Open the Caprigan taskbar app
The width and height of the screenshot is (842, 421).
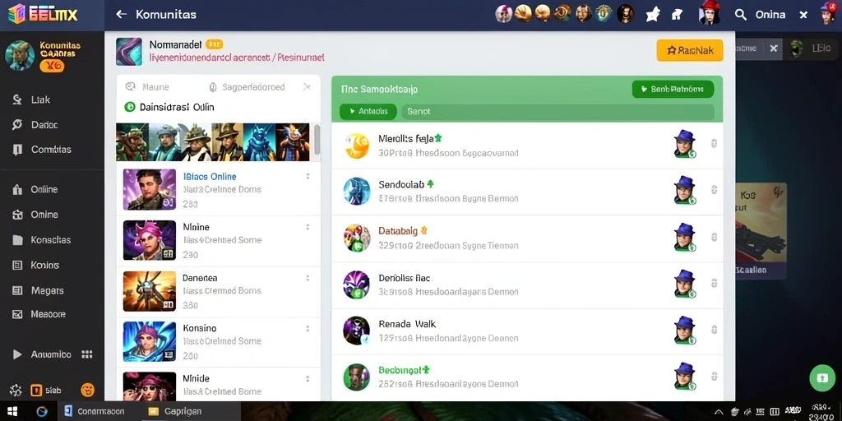pos(175,412)
